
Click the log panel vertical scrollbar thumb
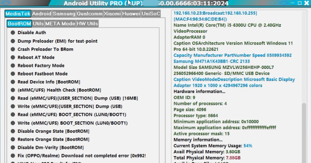(x=304, y=133)
